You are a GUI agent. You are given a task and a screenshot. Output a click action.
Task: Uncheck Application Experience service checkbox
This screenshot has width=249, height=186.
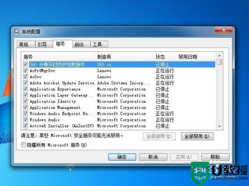(x=25, y=89)
